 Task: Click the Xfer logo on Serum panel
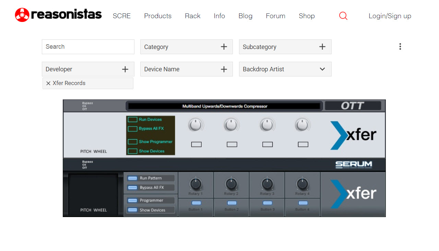pyautogui.click(x=353, y=194)
